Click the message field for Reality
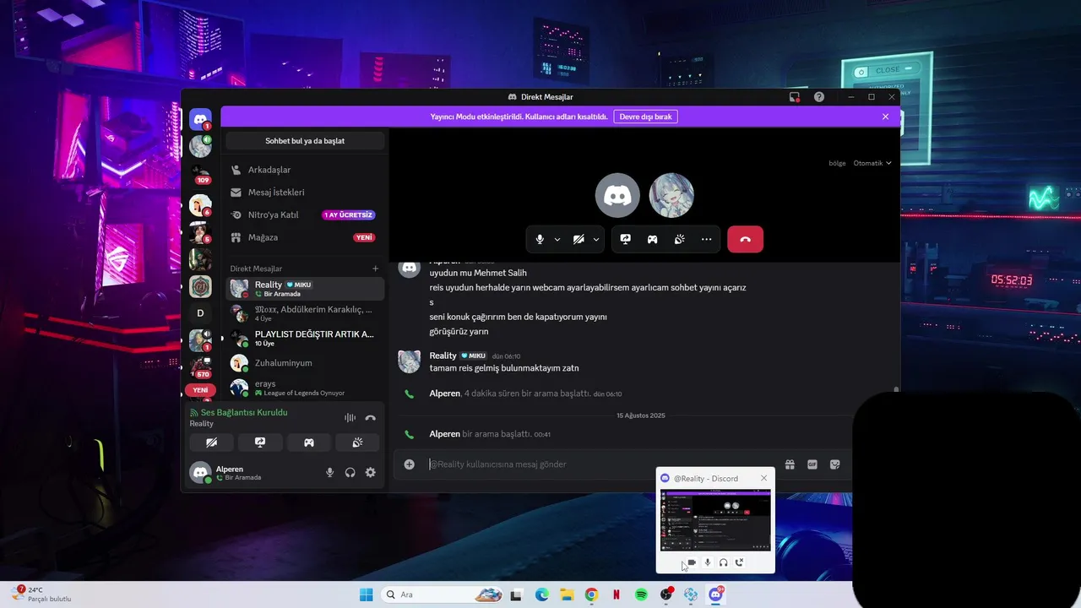The image size is (1081, 608). point(601,464)
